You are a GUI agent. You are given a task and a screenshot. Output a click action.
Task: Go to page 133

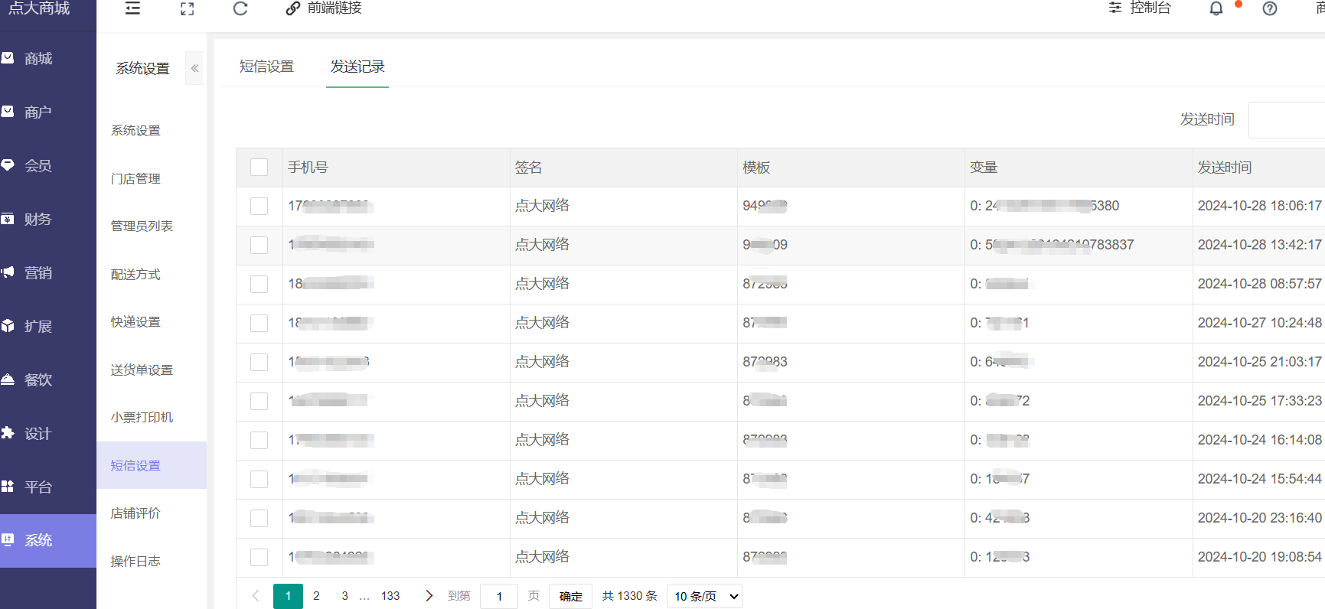click(x=390, y=596)
